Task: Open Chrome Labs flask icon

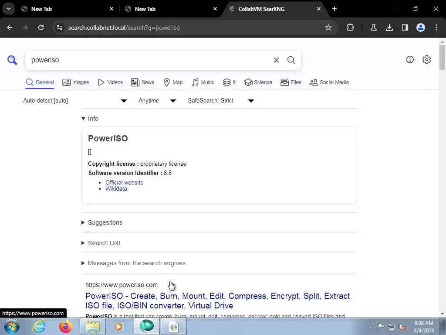Action: tap(373, 27)
